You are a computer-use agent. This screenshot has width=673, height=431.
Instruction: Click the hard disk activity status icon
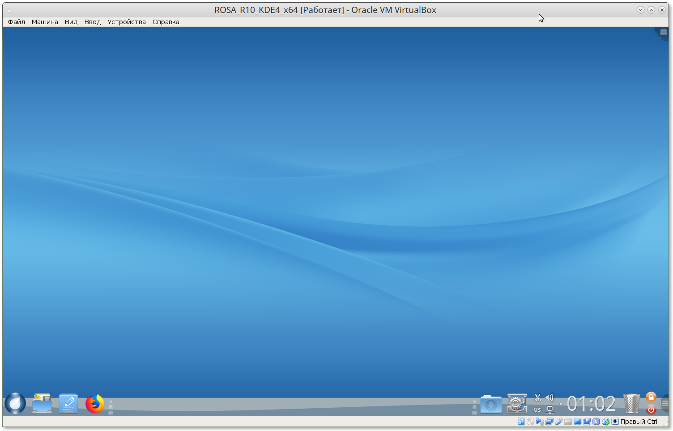tap(521, 422)
